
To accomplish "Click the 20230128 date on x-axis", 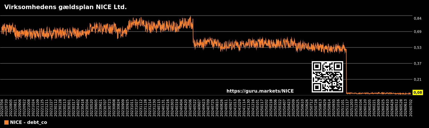I will 60,108.
